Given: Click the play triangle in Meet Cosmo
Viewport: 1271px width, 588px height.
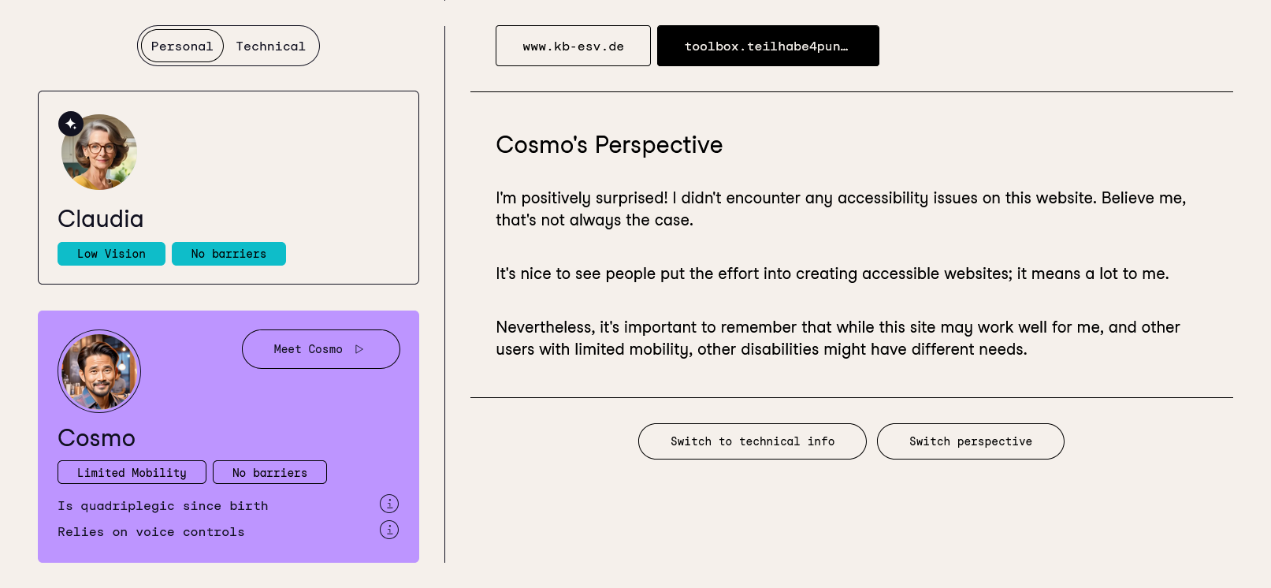Looking at the screenshot, I should point(359,349).
